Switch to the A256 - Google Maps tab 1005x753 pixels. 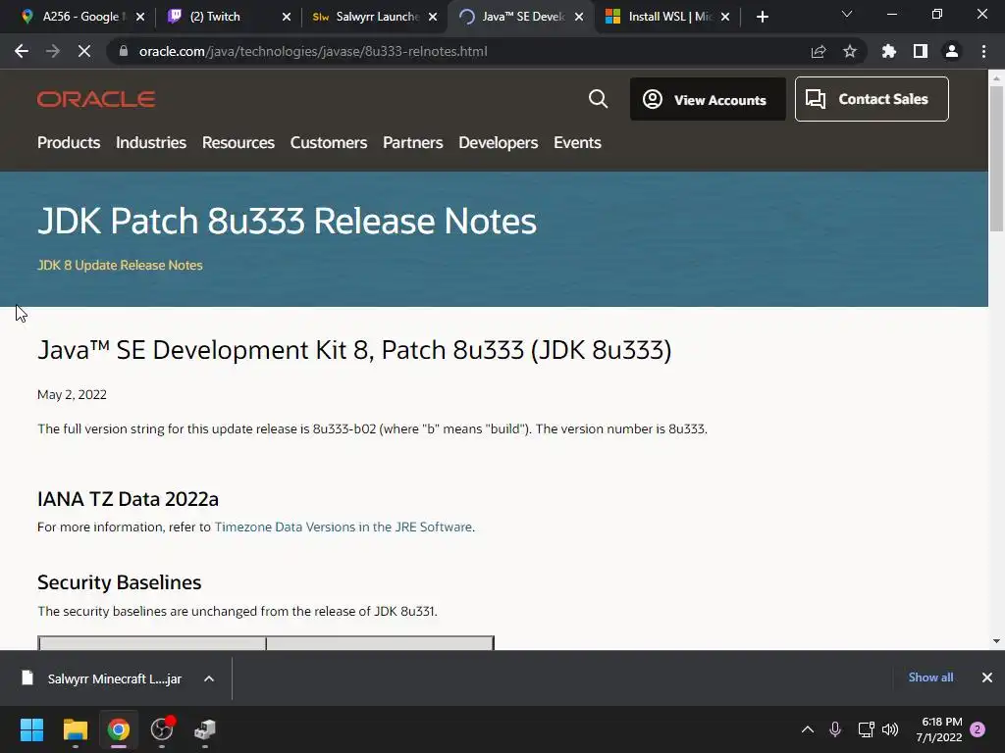coord(80,17)
